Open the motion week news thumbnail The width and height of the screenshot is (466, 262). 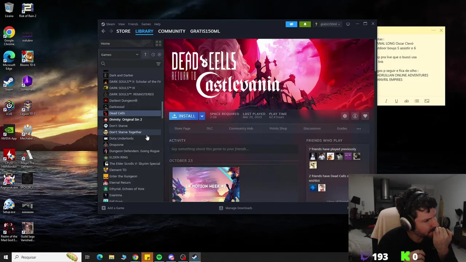pyautogui.click(x=206, y=184)
